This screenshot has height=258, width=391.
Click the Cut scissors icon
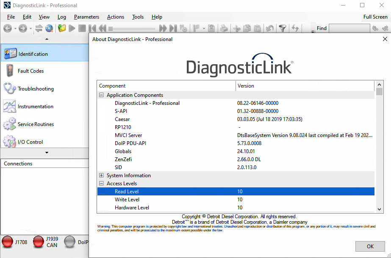237,28
